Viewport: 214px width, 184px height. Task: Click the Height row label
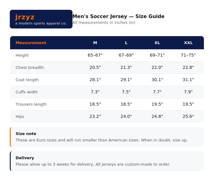[22, 55]
